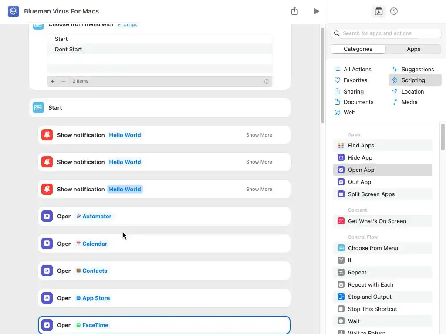Switch to the Categories tab
The height and width of the screenshot is (334, 446).
point(358,49)
